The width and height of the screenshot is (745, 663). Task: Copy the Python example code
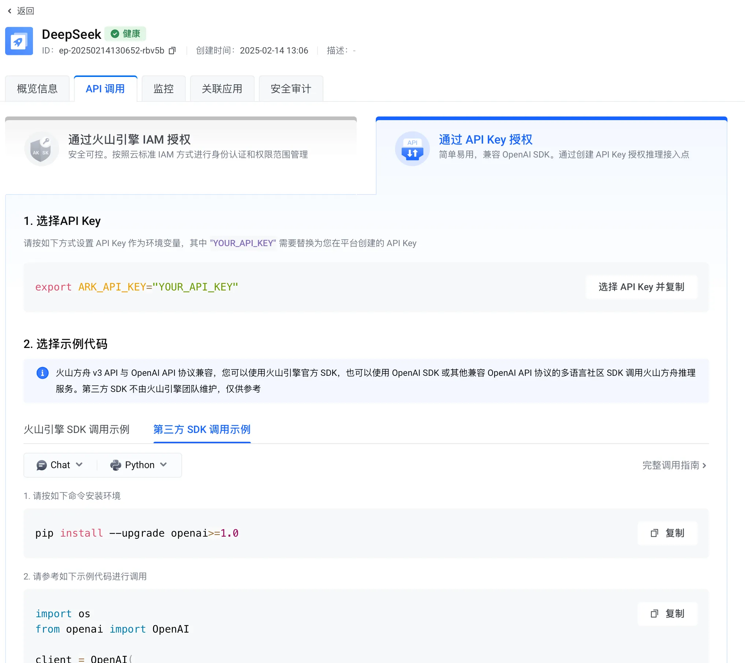667,614
